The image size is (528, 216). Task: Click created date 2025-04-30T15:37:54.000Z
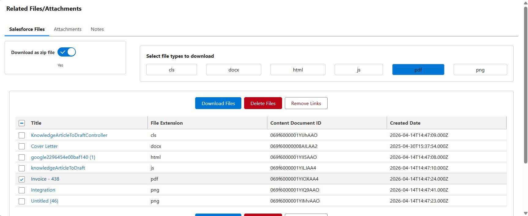419,146
